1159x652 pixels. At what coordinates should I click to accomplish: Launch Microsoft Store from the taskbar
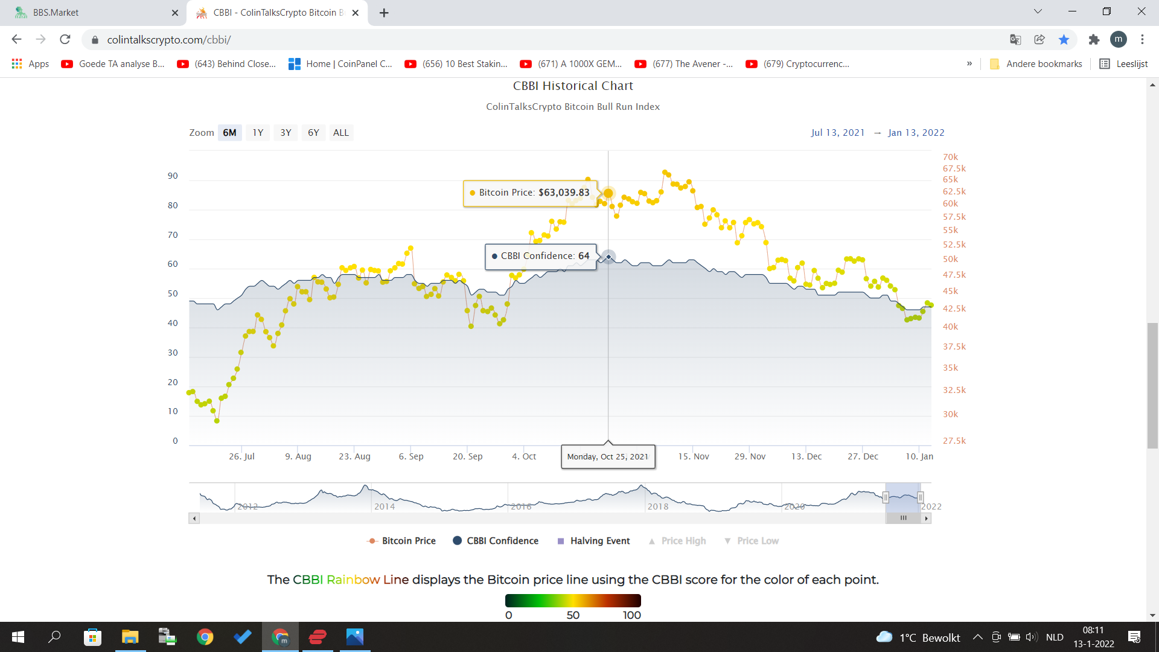click(92, 637)
